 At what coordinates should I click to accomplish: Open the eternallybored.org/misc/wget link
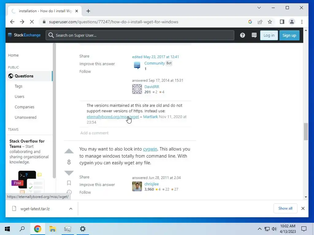tap(113, 117)
